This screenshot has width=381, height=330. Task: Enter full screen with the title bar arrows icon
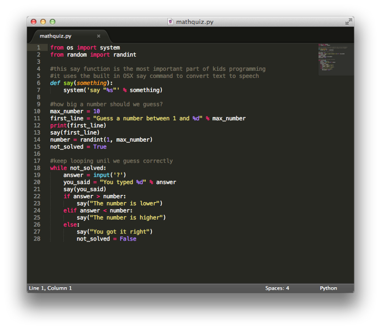pos(349,22)
